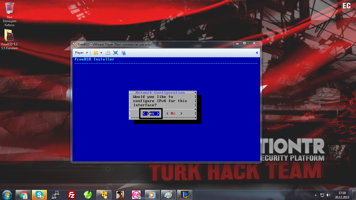356x200 pixels.
Task: Open the network status tray icon
Action: click(x=322, y=195)
